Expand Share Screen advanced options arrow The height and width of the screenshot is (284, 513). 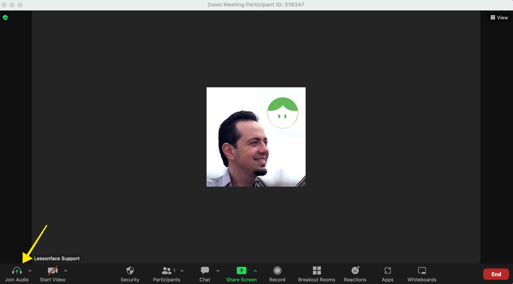[255, 271]
